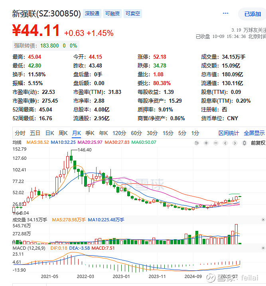This screenshot has width=266, height=286.
Task: Select the 1分 chart period
Action: coord(195,133)
